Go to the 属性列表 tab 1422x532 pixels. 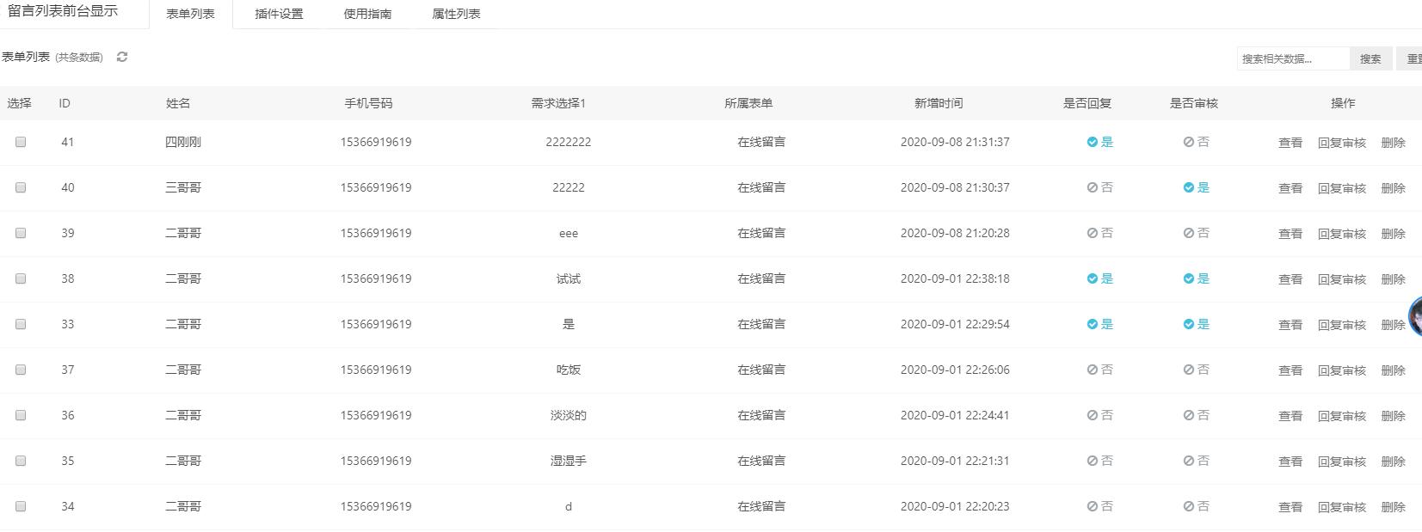[456, 14]
